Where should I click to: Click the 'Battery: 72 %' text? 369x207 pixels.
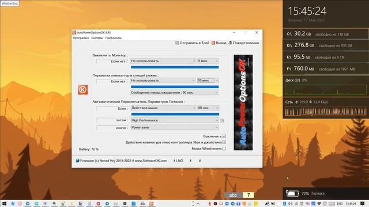(89, 149)
